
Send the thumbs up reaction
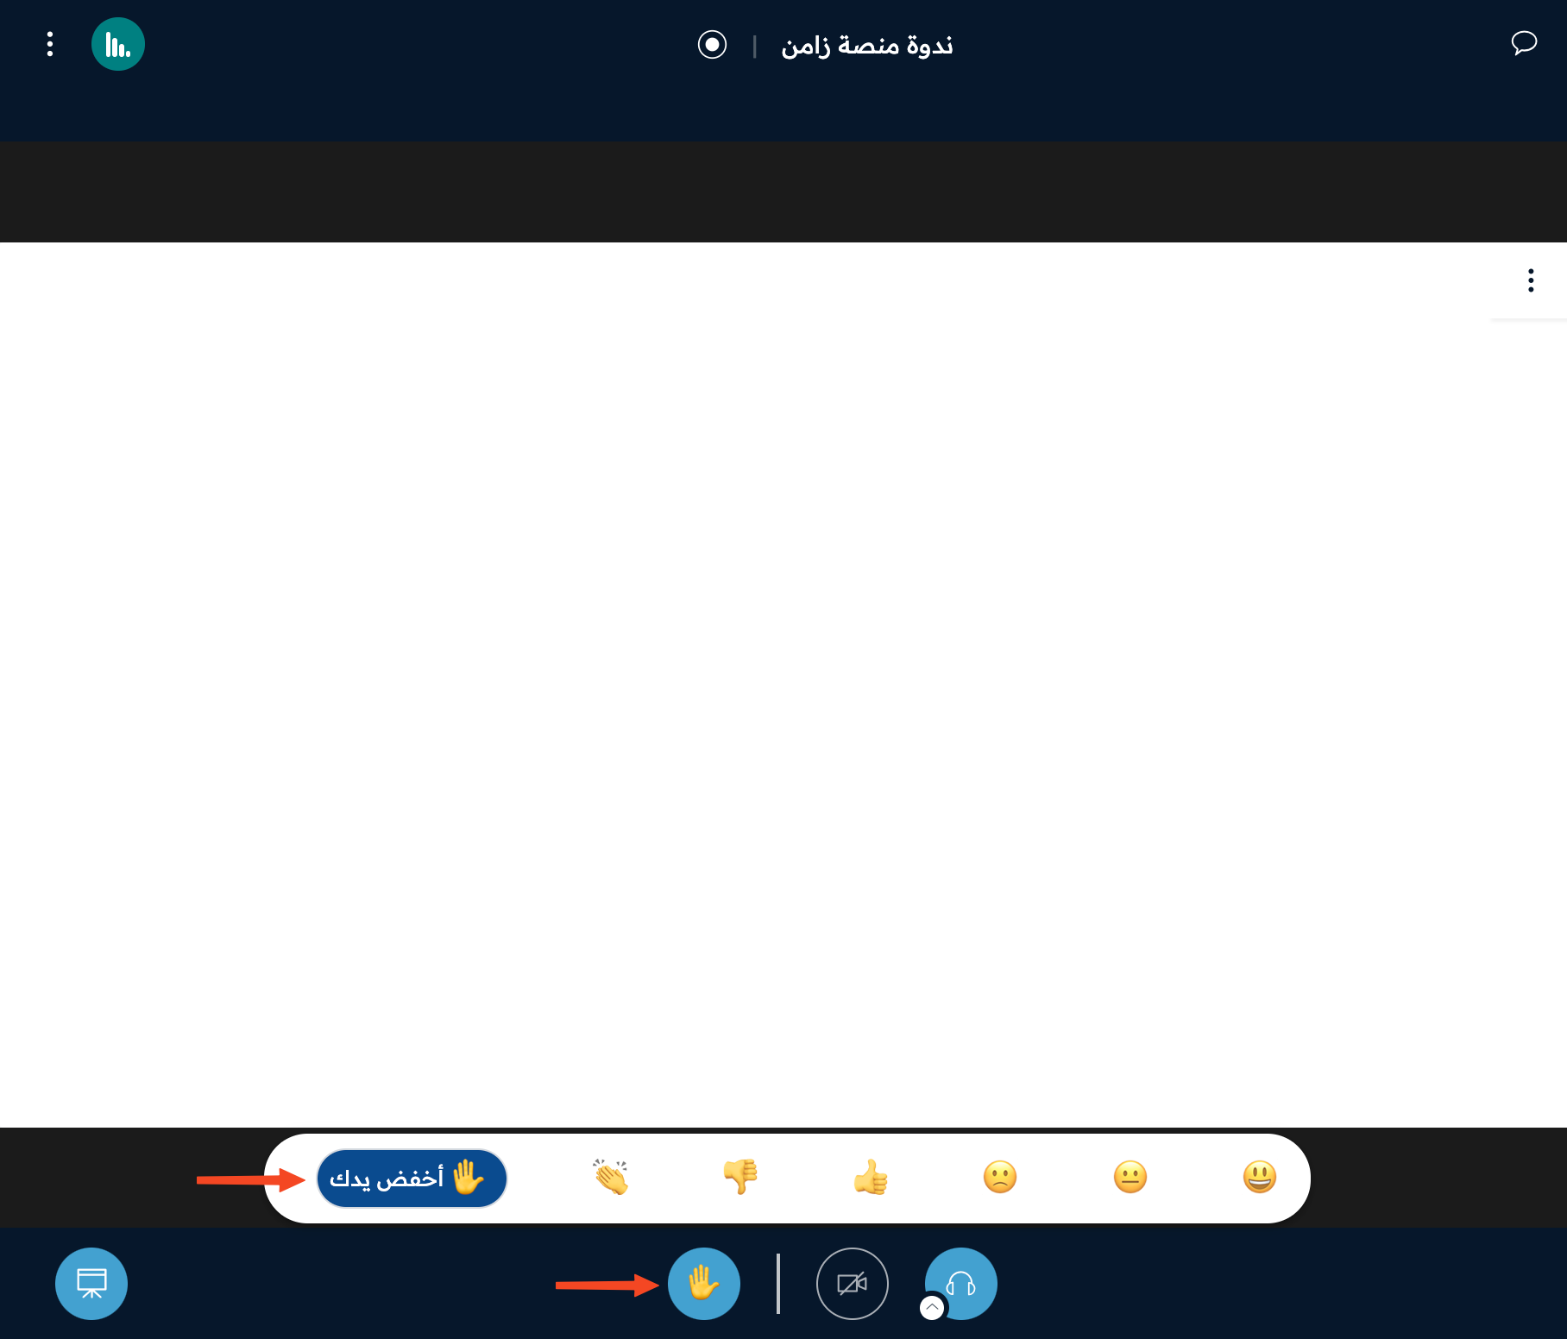pos(871,1177)
